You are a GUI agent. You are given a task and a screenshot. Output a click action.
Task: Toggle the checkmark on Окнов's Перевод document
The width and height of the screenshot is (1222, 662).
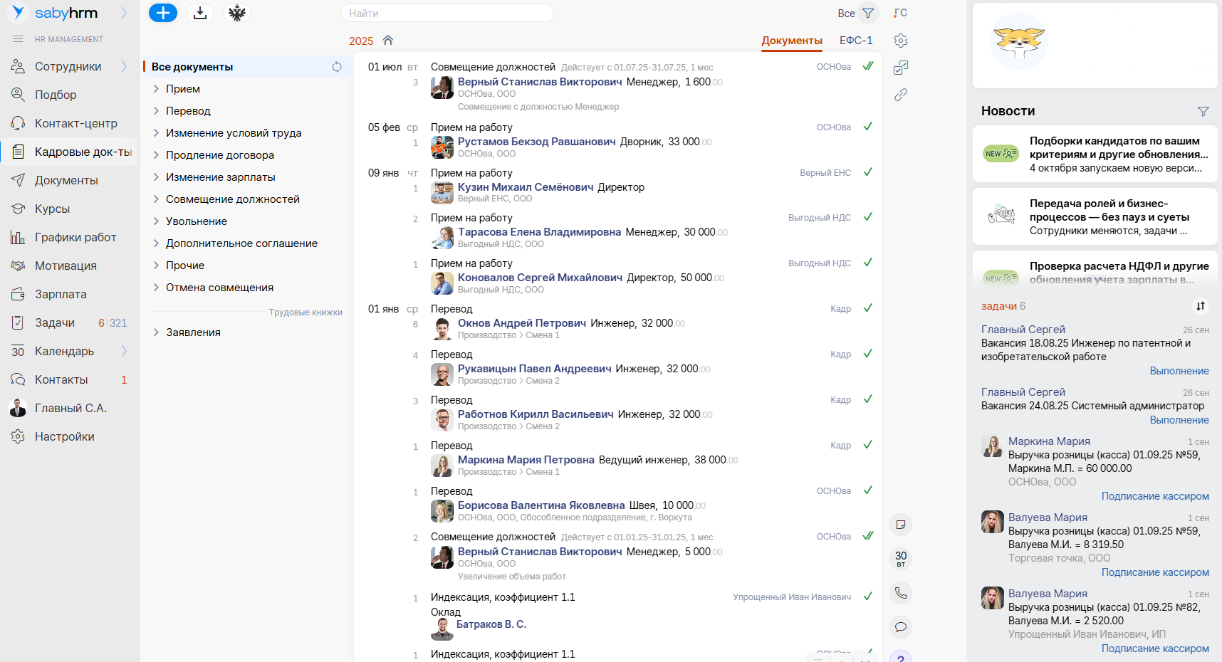[867, 308]
